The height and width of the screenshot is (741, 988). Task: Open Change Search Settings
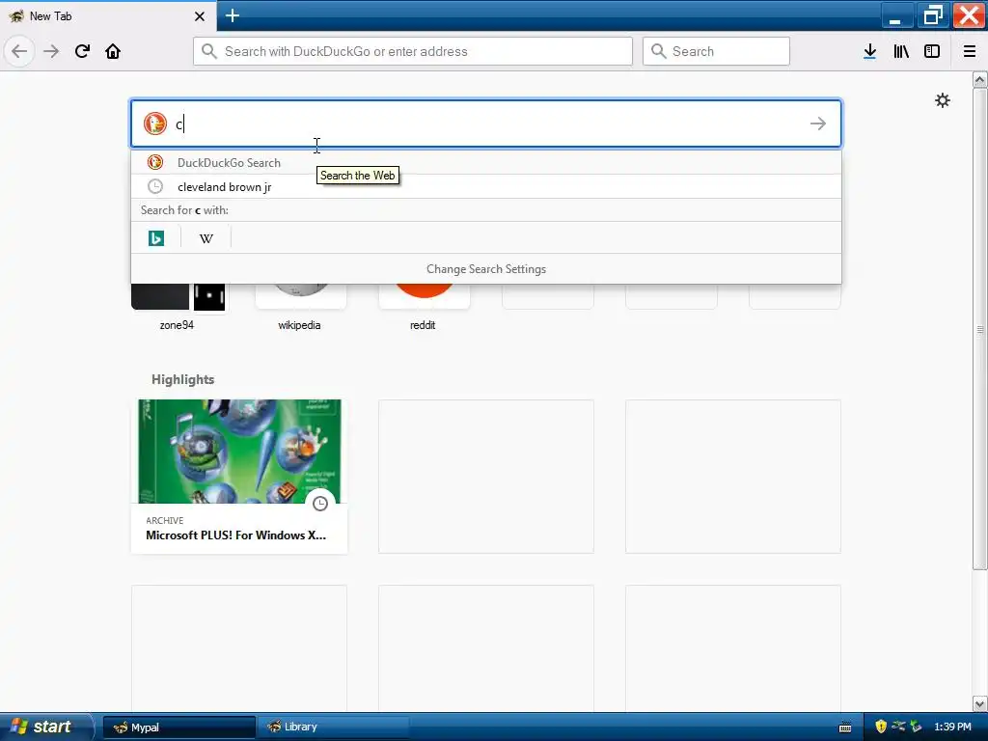coord(486,269)
